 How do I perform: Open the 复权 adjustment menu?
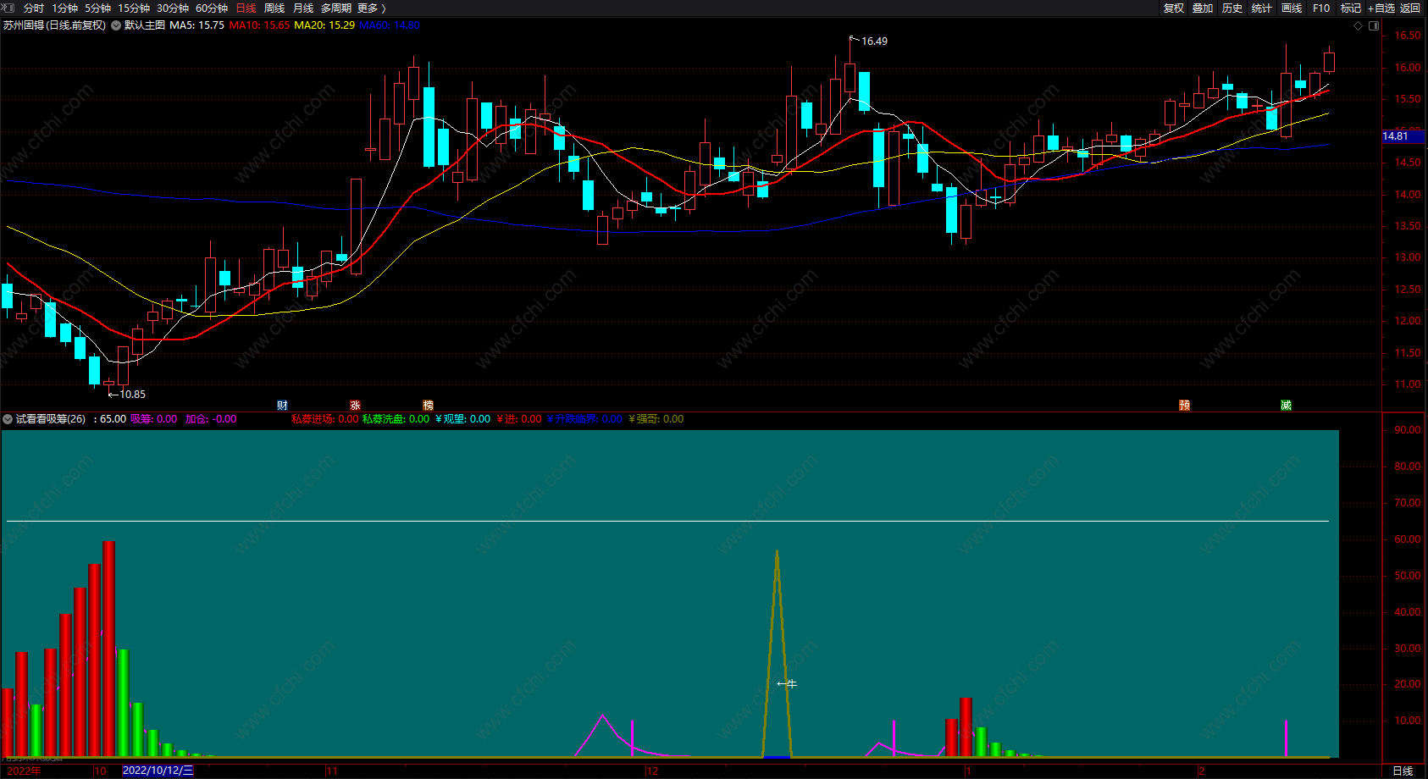pyautogui.click(x=1174, y=8)
